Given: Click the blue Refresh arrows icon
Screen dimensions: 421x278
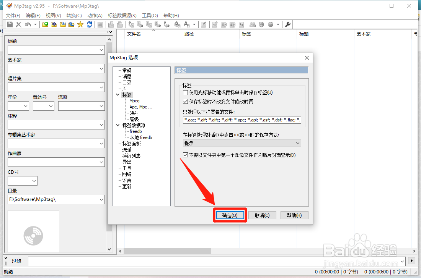Looking at the screenshot, I should [x=90, y=24].
